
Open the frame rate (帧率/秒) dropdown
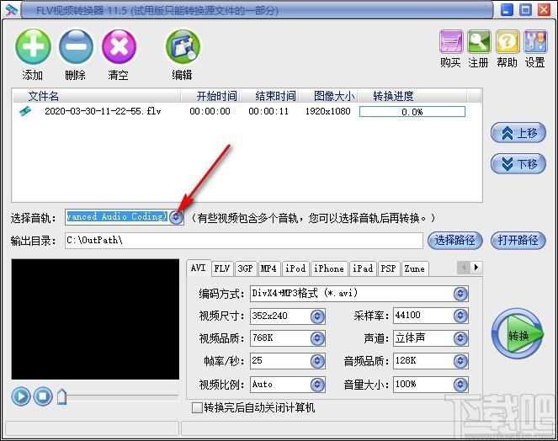click(x=317, y=361)
